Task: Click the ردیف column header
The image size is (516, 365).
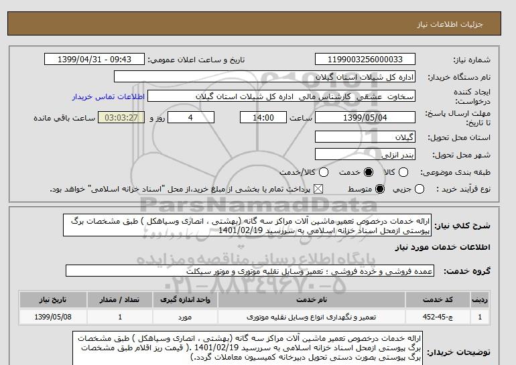Action: 480,299
